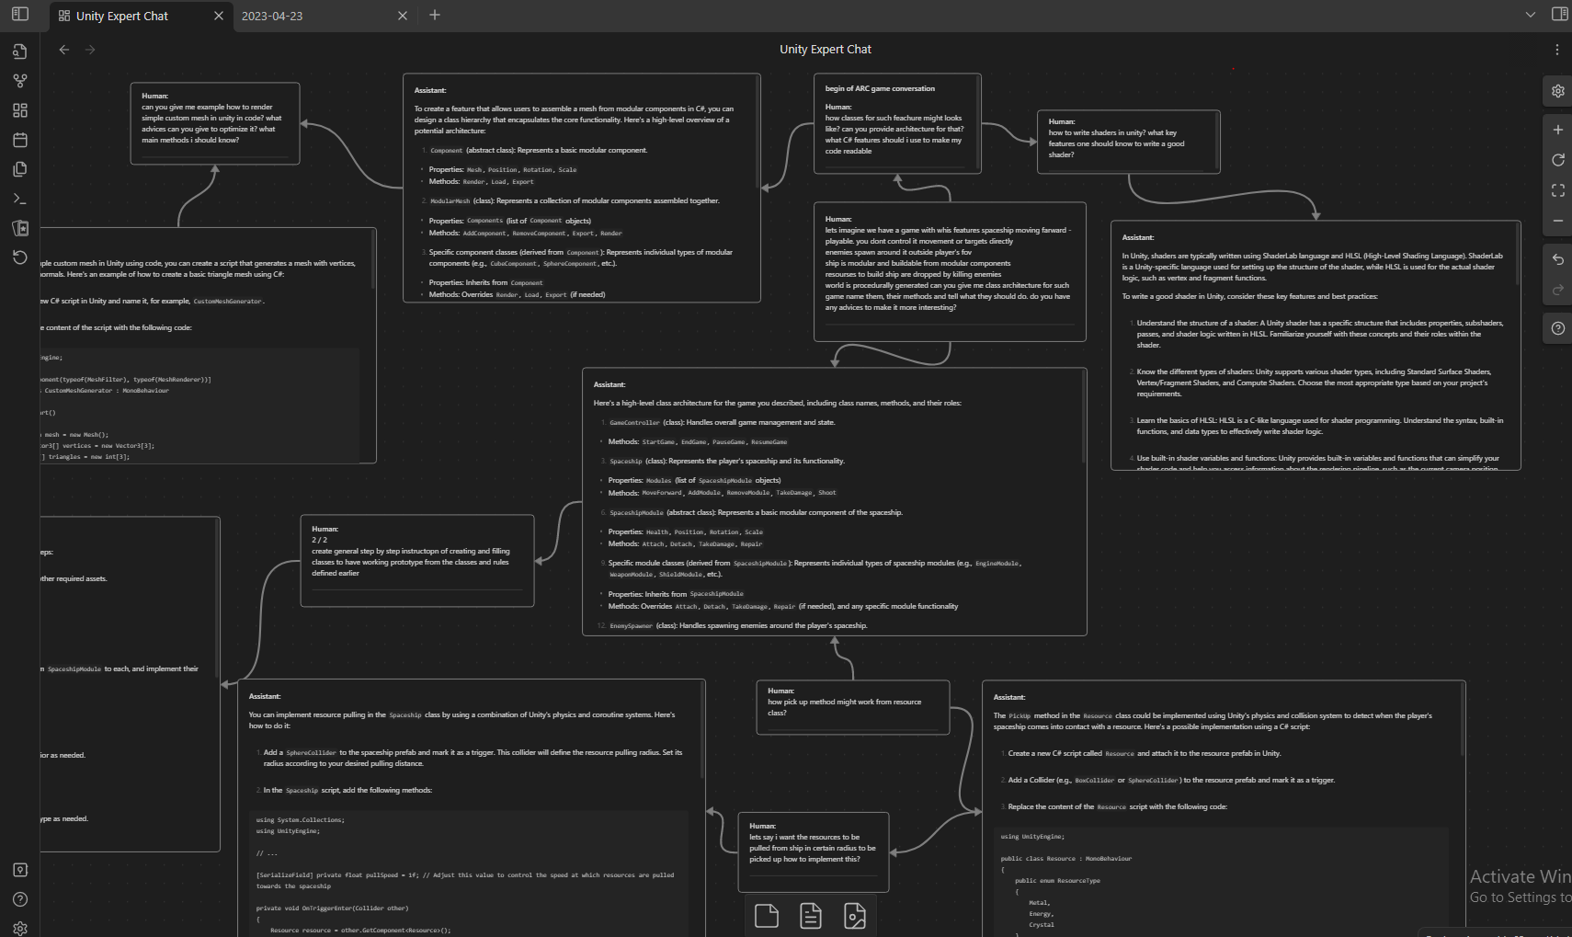Select the 'how to write shaders' Human card
The height and width of the screenshot is (937, 1572).
coord(1128,141)
